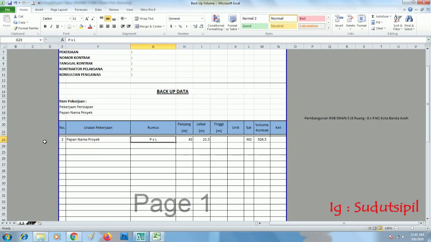Switch to Page Layout view in status bar
This screenshot has width=431, height=242.
click(x=374, y=228)
